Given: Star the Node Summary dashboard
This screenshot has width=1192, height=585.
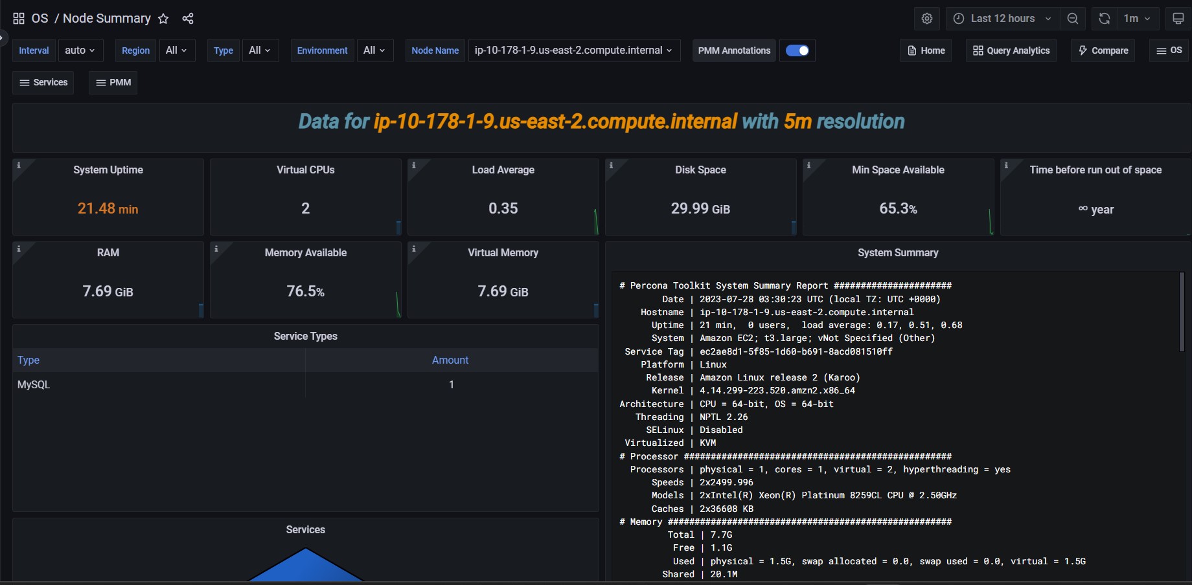Looking at the screenshot, I should coord(163,19).
